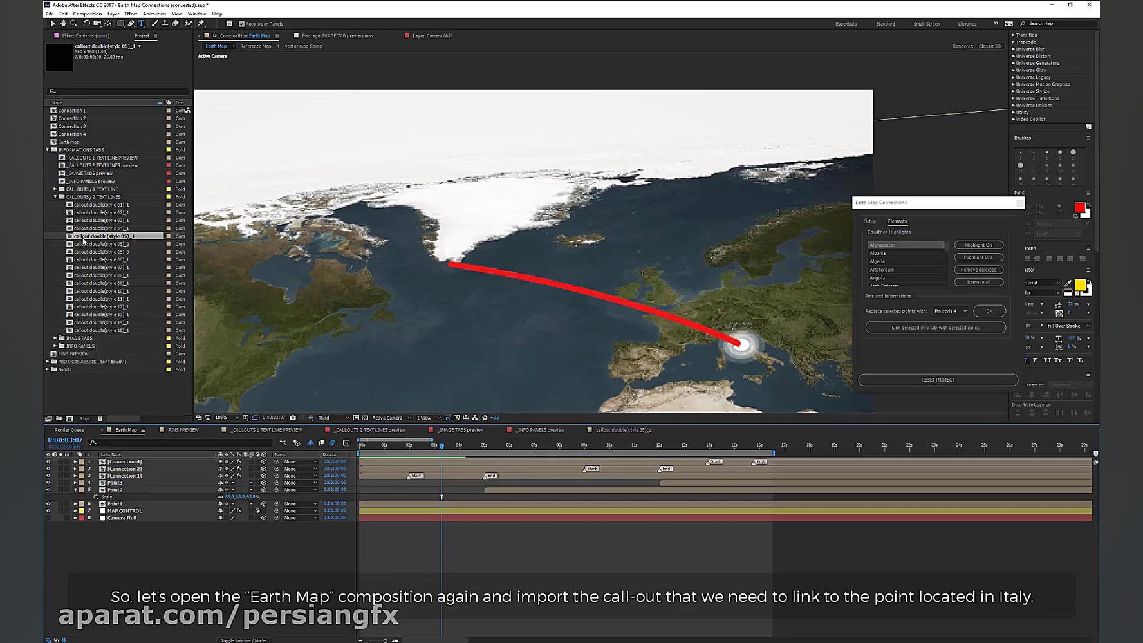Viewport: 1143px width, 643px height.
Task: Click the Clone Stamp tool
Action: [x=165, y=24]
